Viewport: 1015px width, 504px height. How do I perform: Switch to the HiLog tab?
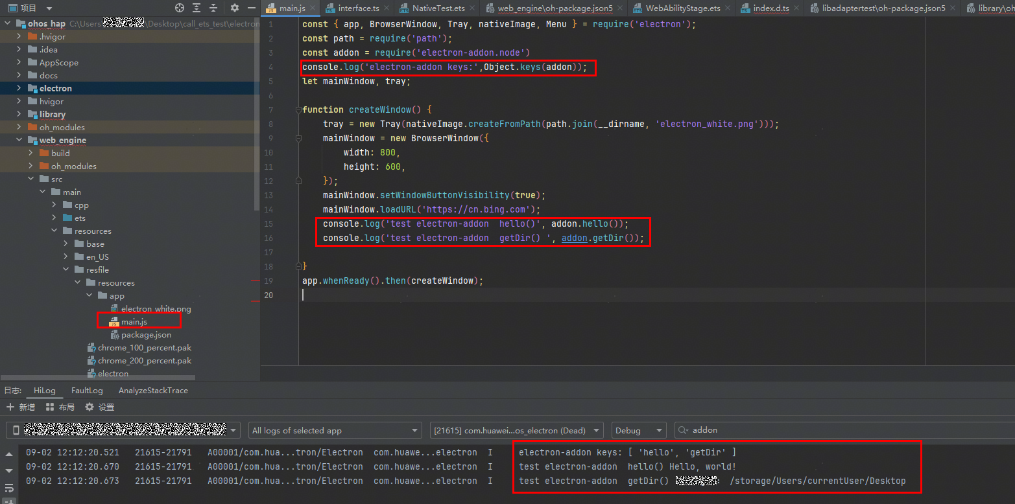(x=45, y=391)
